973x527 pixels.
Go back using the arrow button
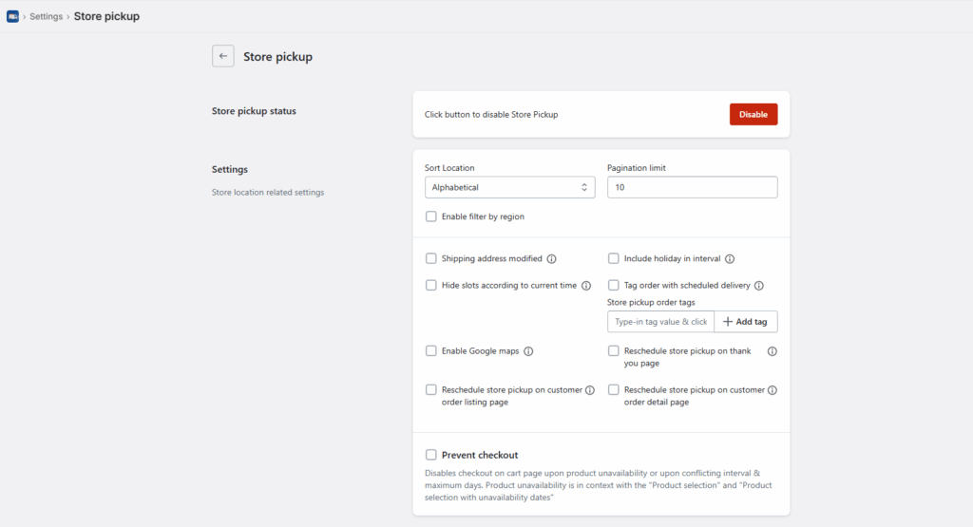click(222, 56)
